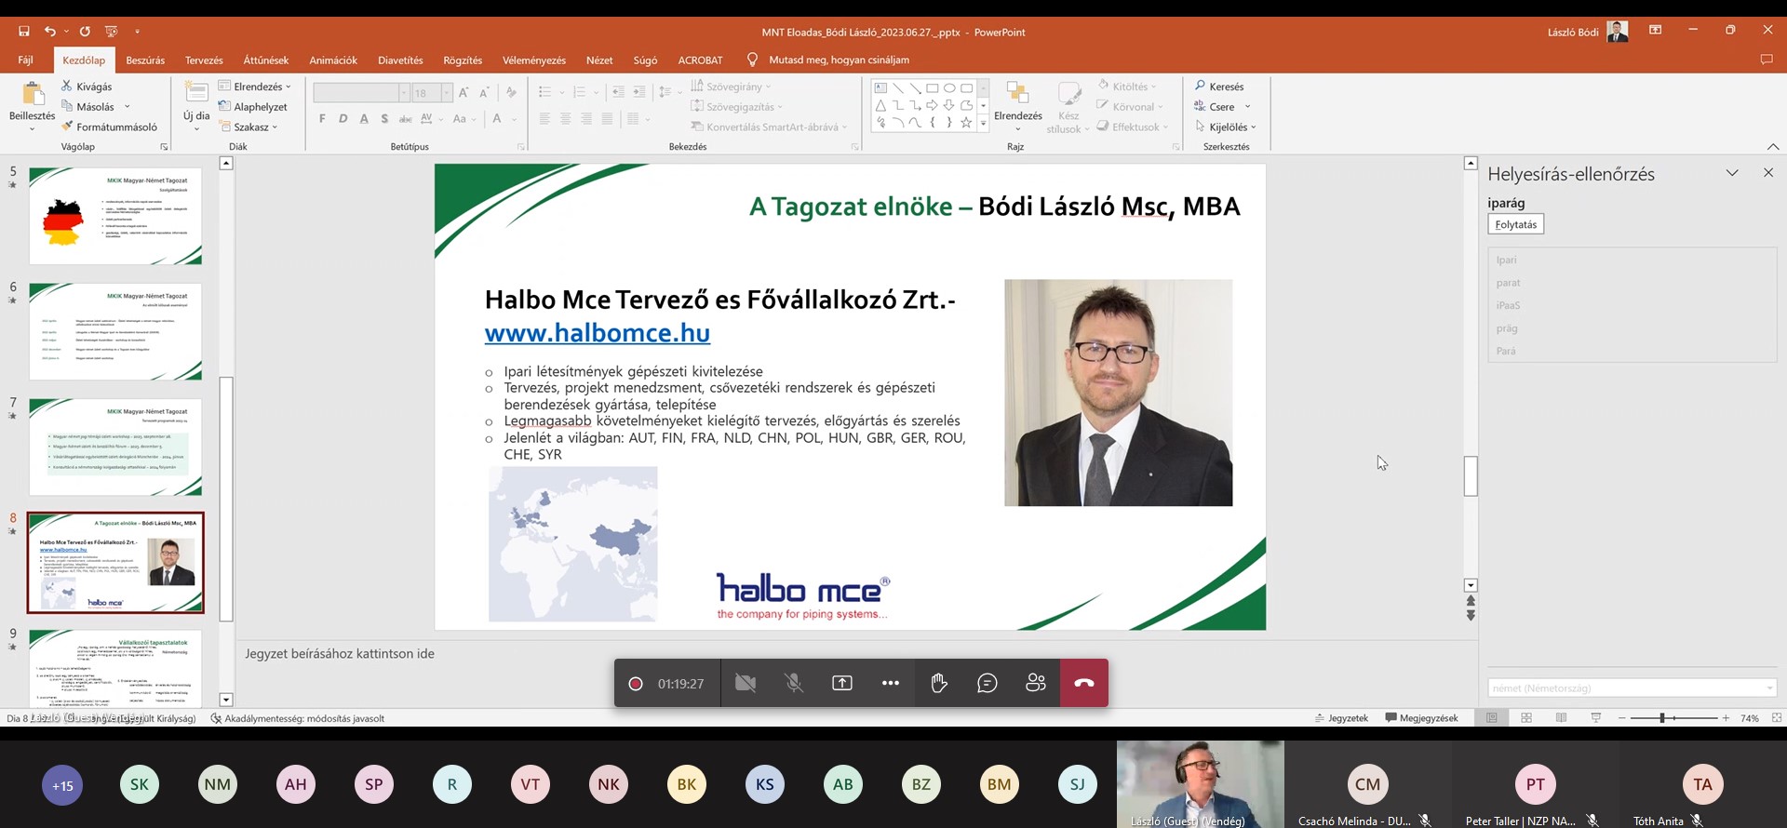Switch to the Diavetítés tab

(x=400, y=60)
